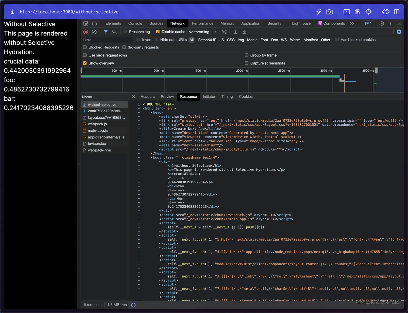This screenshot has width=408, height=313.
Task: Turn off Show overview checkbox
Action: (x=85, y=63)
